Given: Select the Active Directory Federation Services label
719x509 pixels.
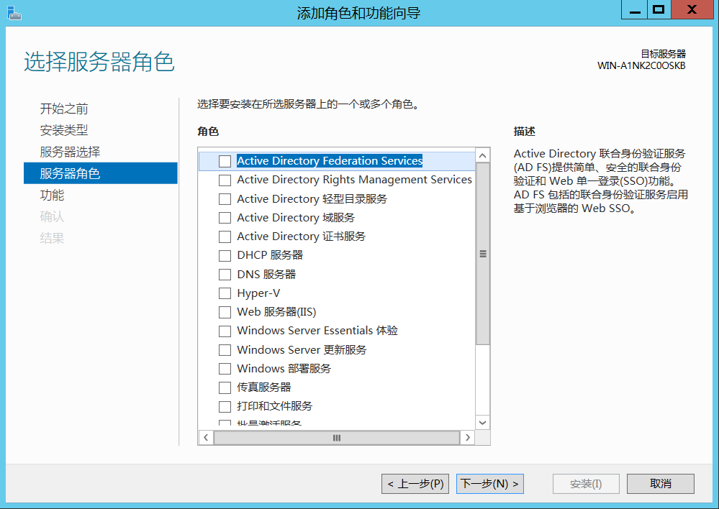Looking at the screenshot, I should (x=330, y=161).
